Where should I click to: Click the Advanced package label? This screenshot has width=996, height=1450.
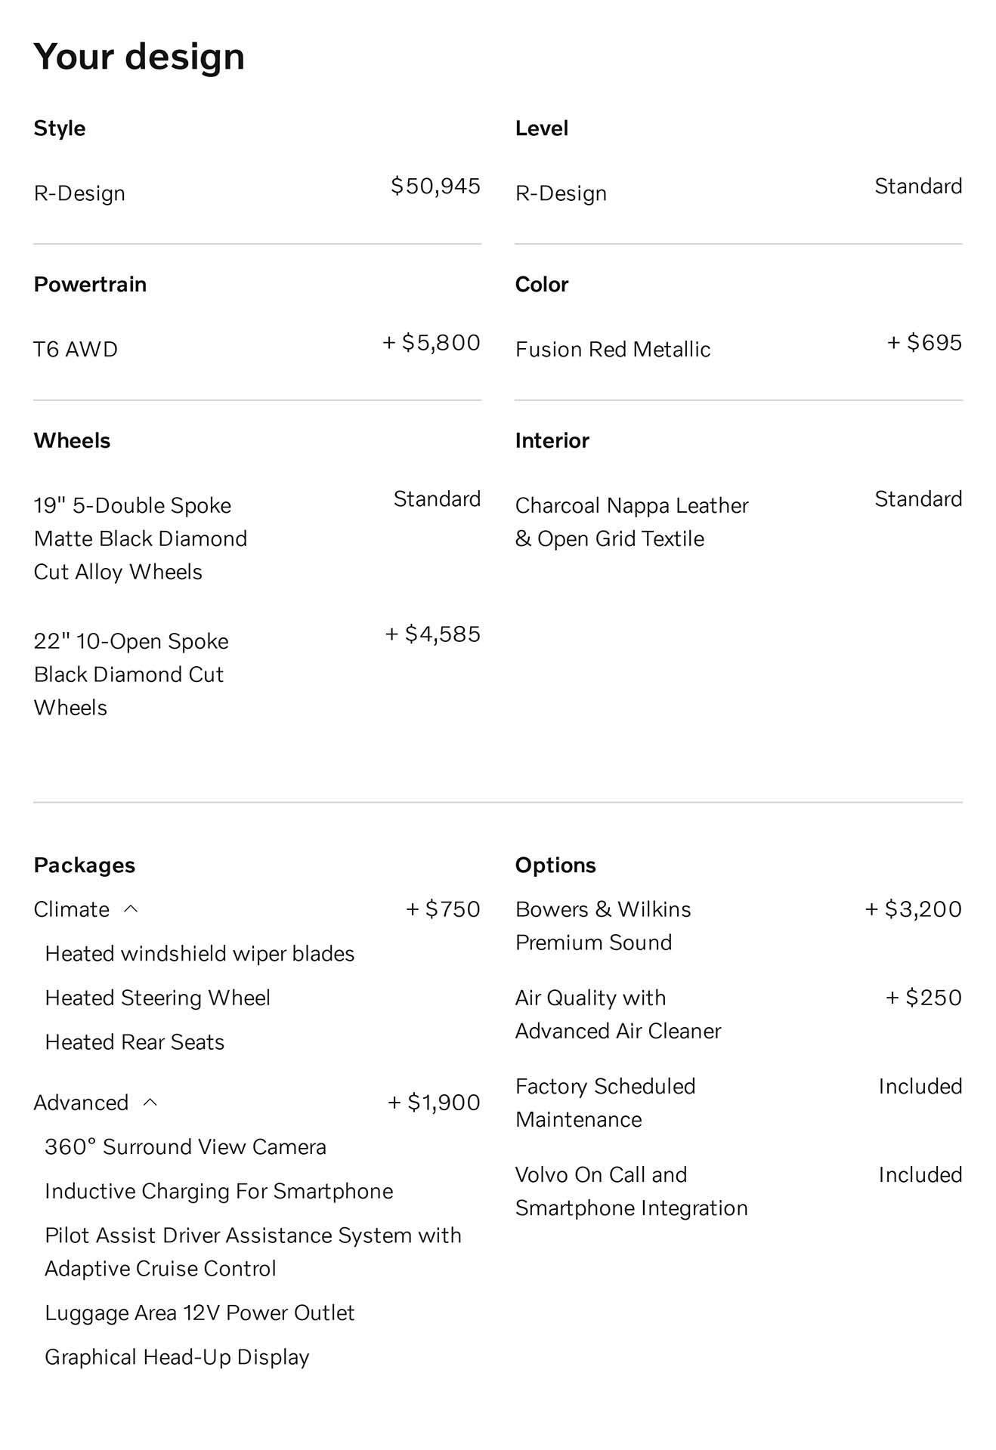click(x=81, y=1103)
